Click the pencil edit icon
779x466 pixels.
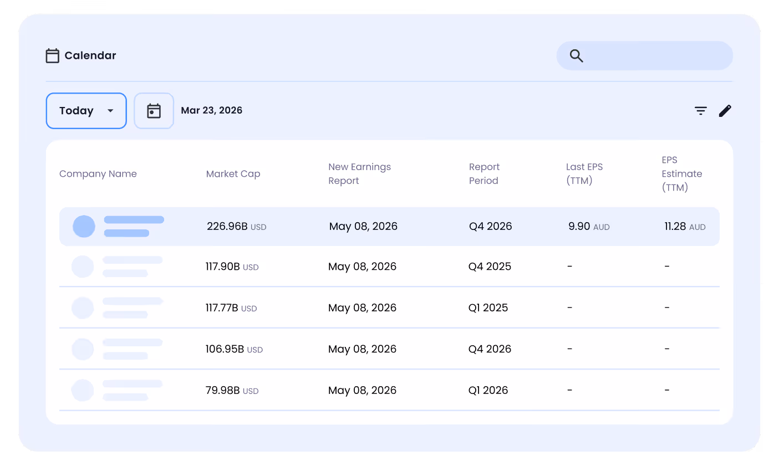(725, 111)
